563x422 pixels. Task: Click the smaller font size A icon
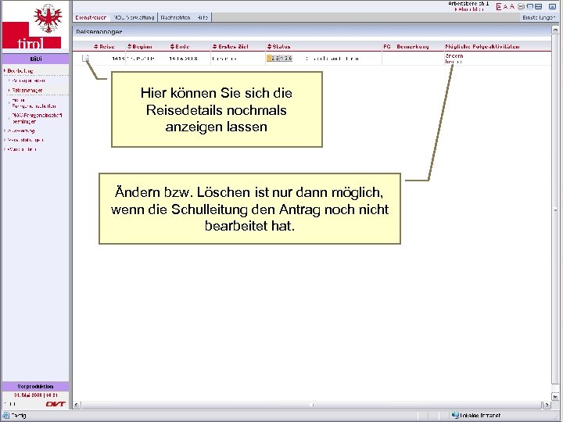(x=505, y=6)
